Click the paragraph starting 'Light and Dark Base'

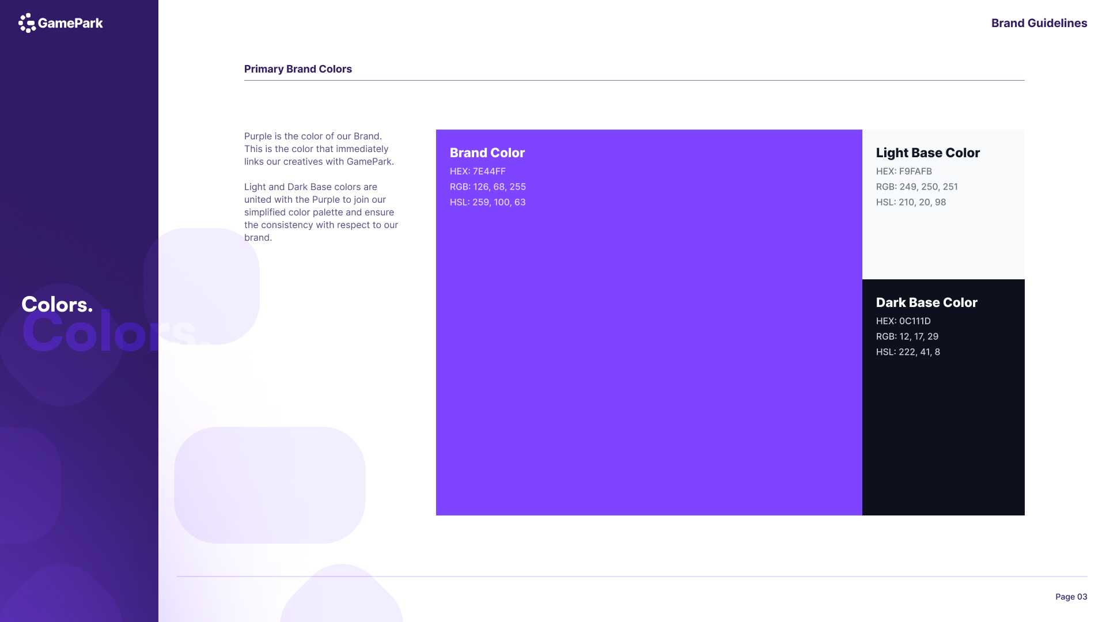[x=321, y=212]
